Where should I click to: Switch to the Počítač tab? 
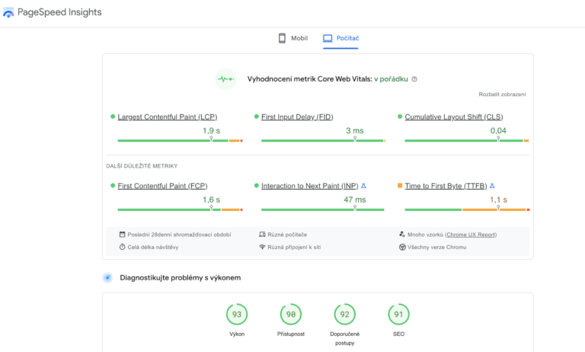coord(341,38)
